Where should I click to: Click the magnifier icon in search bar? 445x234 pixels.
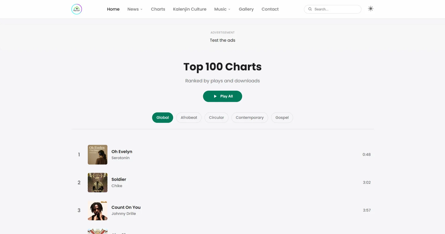pos(310,9)
